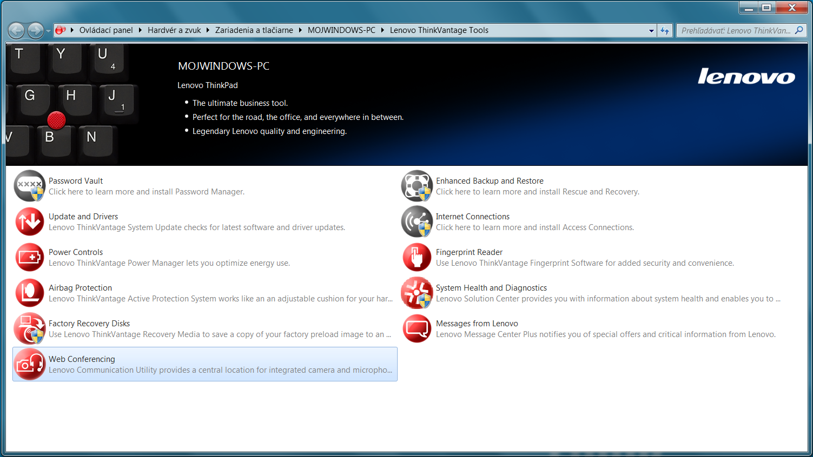This screenshot has height=457, width=813.
Task: Click 'Lenovo Message Center Plus notifies you' text
Action: (x=606, y=334)
